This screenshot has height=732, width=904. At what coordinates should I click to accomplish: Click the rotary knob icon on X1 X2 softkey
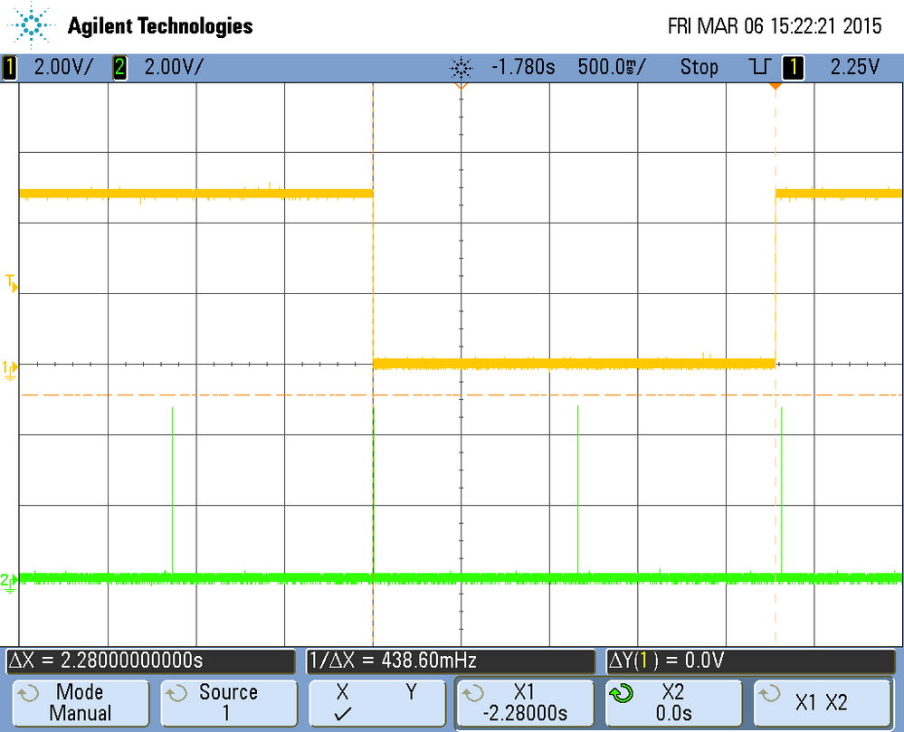[x=770, y=693]
